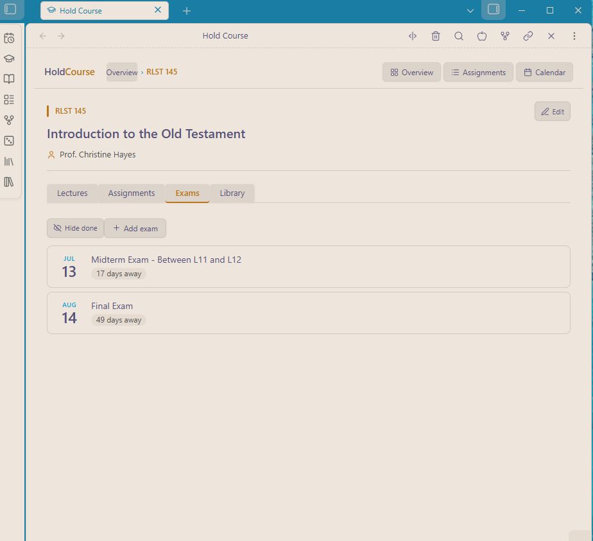Click the Overview breadcrumb link
593x541 pixels.
tap(122, 73)
